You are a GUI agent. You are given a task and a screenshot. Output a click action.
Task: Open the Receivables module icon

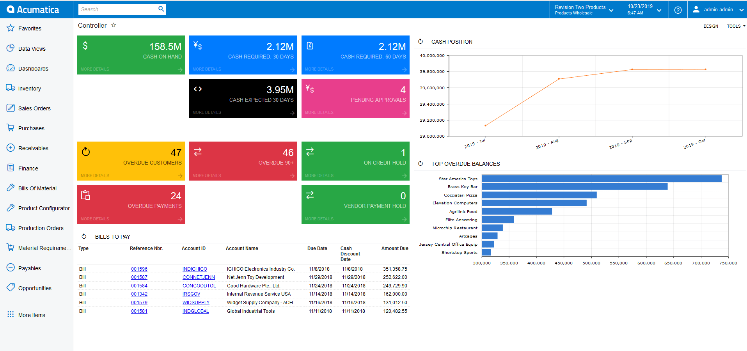[x=11, y=148]
